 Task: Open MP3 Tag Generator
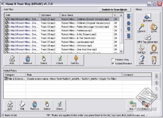click(x=148, y=39)
